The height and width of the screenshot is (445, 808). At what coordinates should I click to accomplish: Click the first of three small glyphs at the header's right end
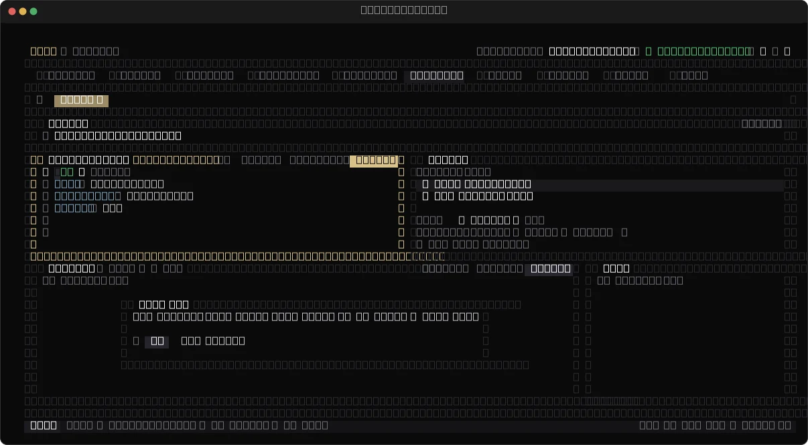coord(763,51)
